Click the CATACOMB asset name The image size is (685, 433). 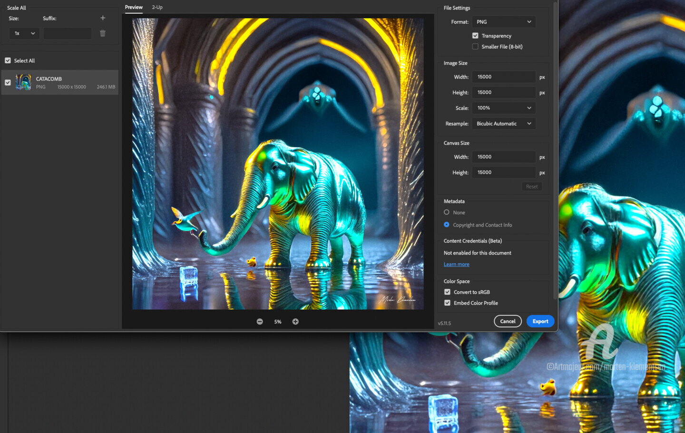point(49,79)
